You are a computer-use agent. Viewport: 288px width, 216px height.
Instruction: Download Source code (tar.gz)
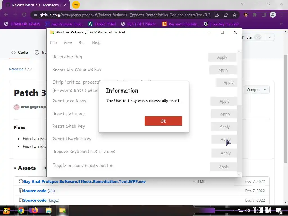[x=41, y=200]
